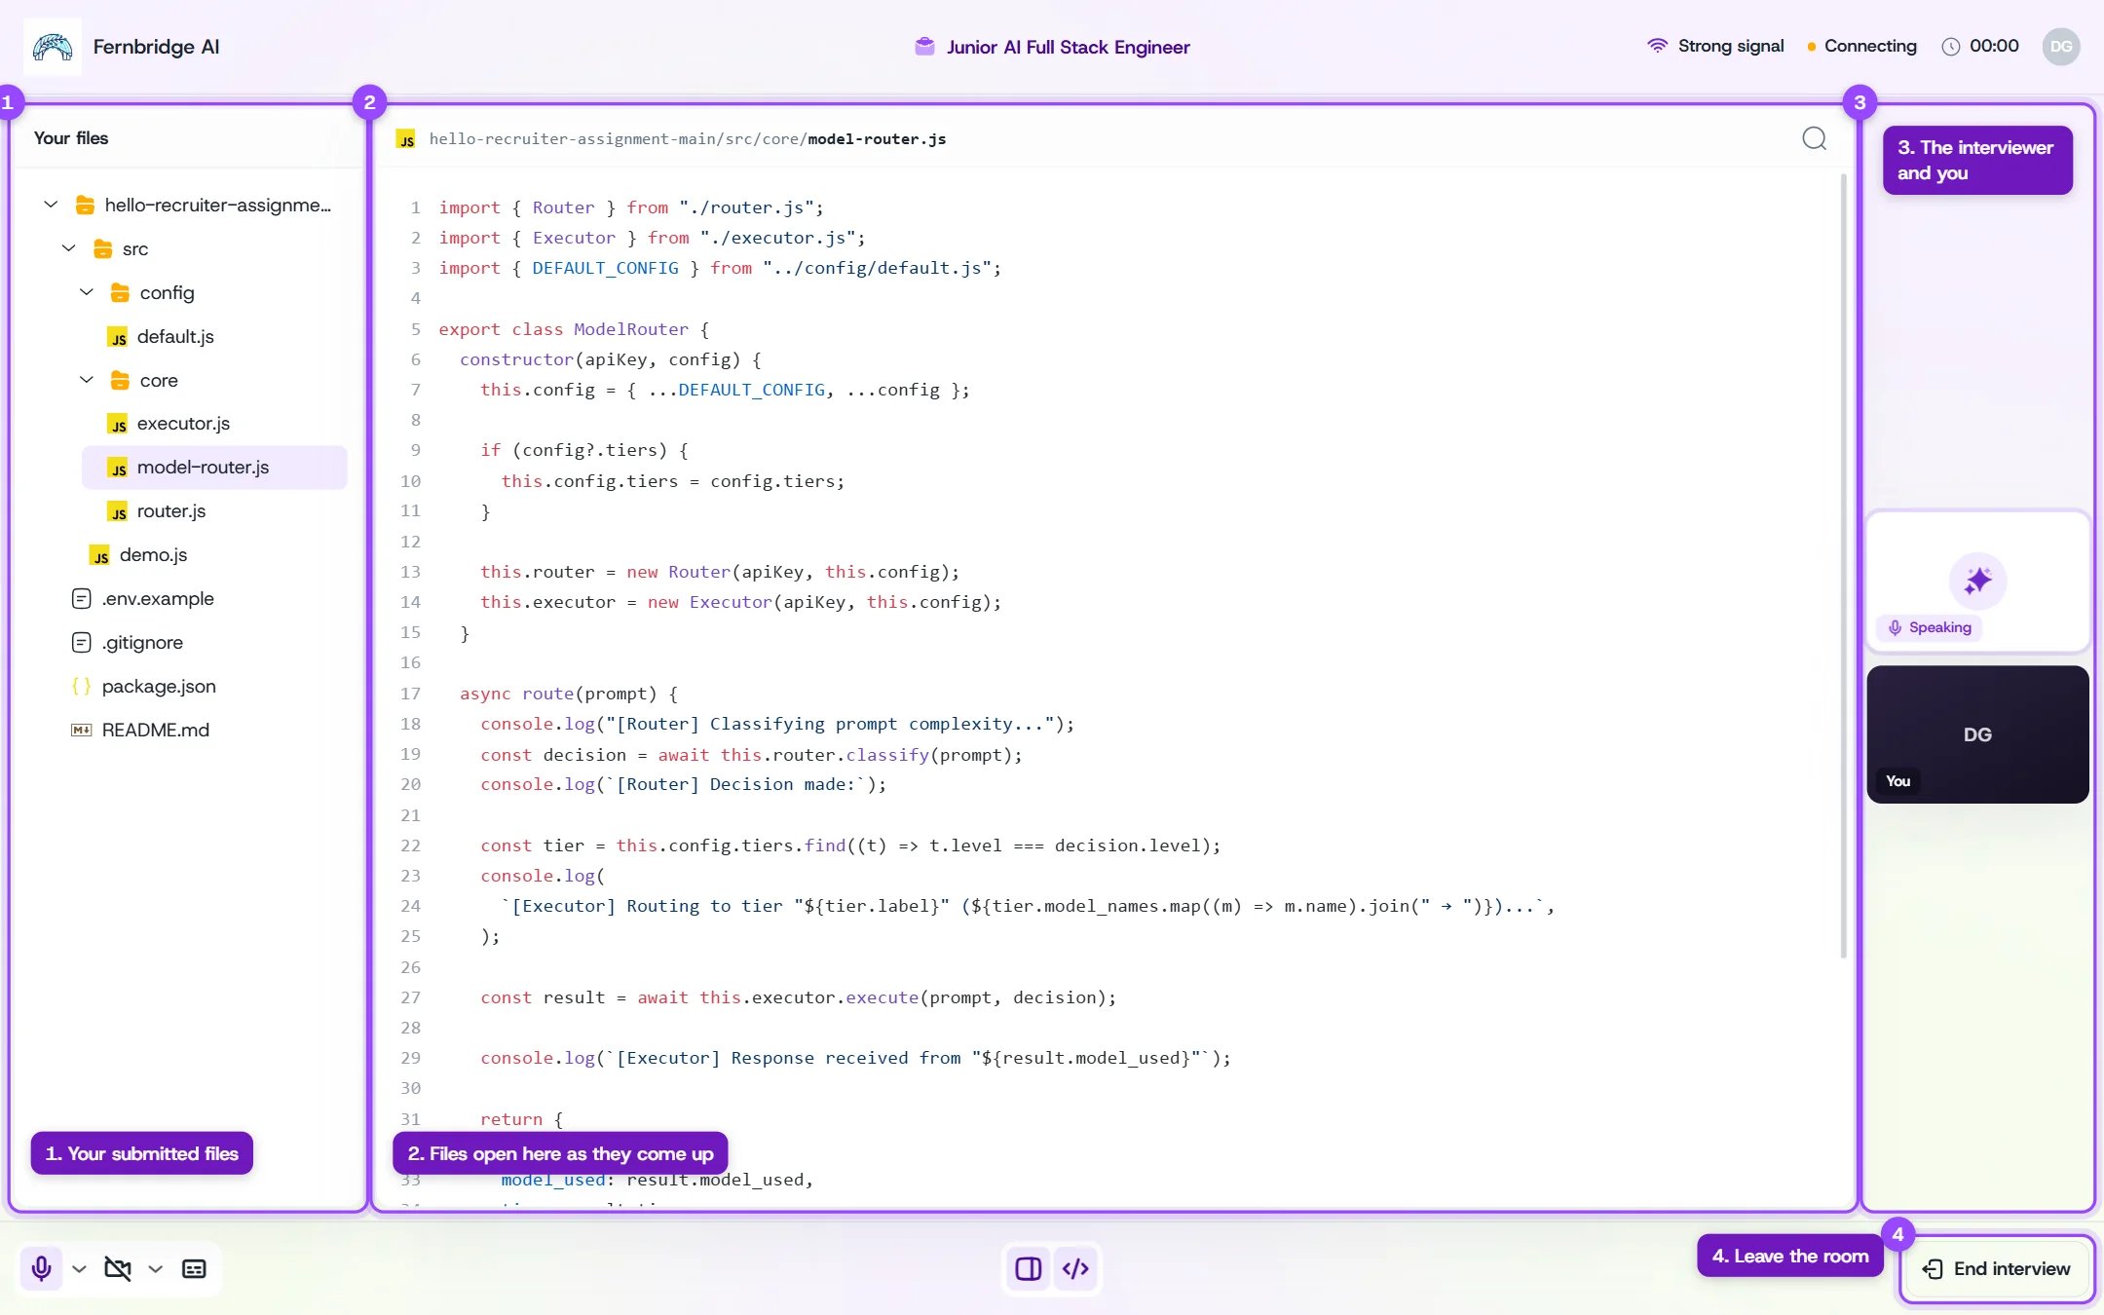
Task: Open README.md file
Action: click(156, 731)
